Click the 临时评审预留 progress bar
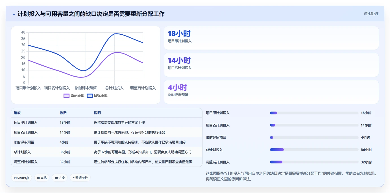Screen dimensions: 390x193 pos(314,137)
